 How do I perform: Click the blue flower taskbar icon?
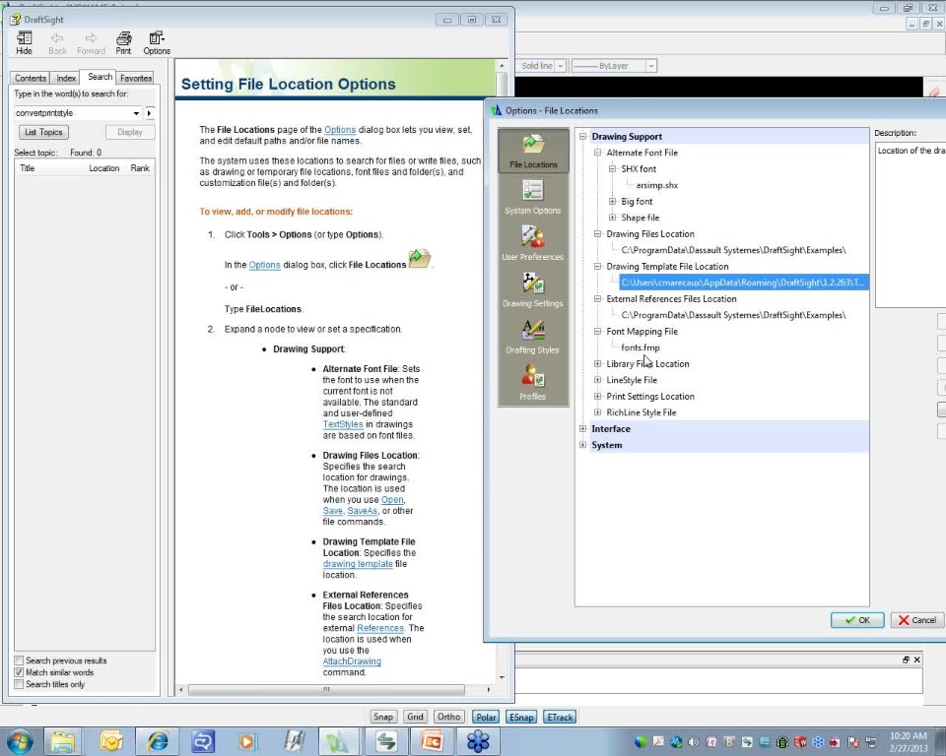(478, 741)
